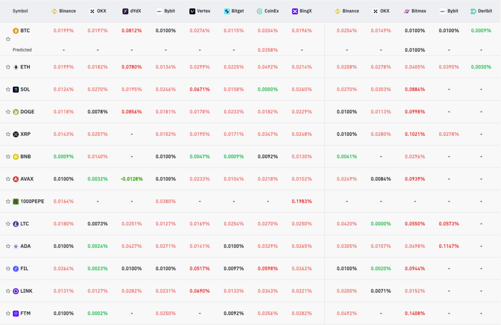Image resolution: width=501 pixels, height=325 pixels.
Task: Select BTC dYdX rate 0.0812%
Action: (132, 31)
